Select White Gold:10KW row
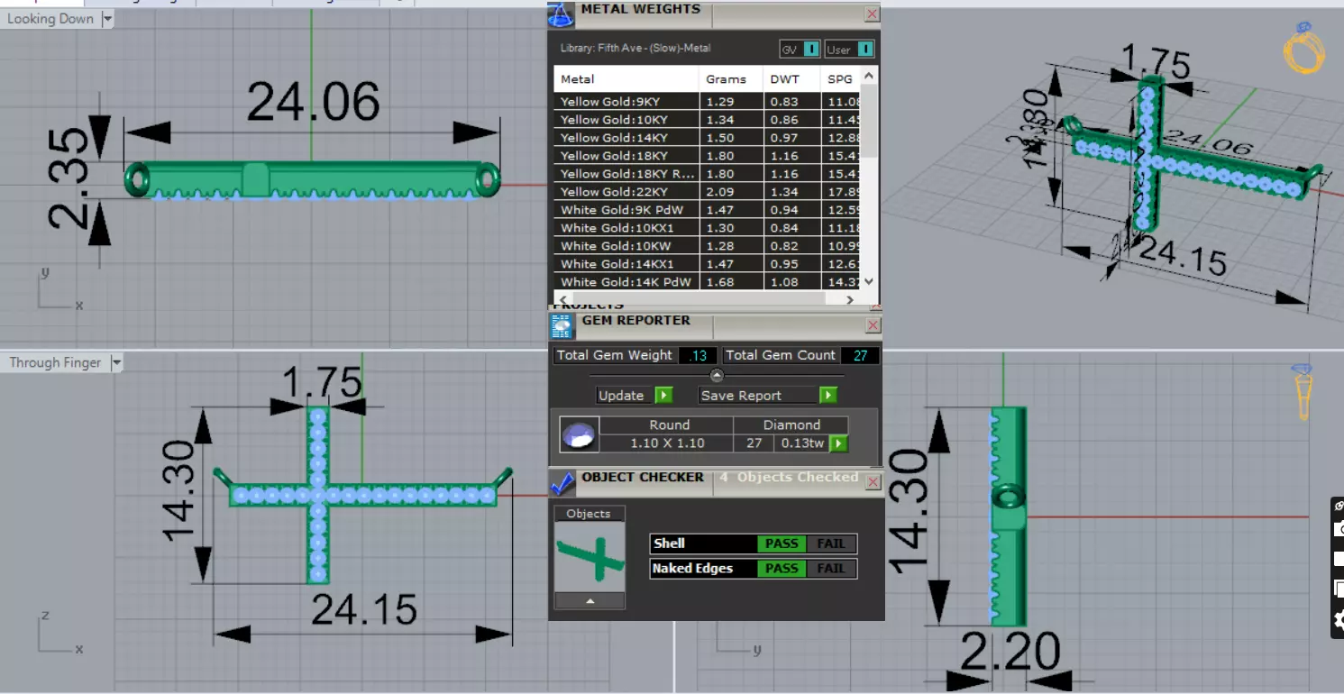Viewport: 1344px width, 694px height. tap(708, 246)
